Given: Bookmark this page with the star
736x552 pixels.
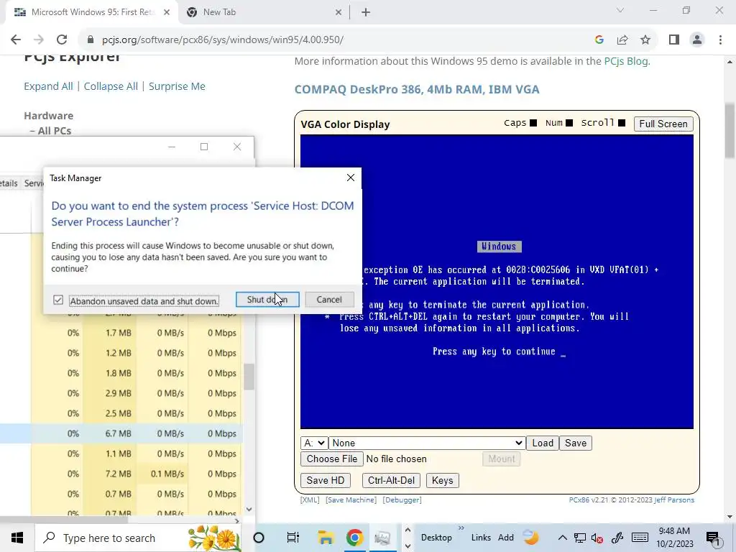Looking at the screenshot, I should [645, 40].
